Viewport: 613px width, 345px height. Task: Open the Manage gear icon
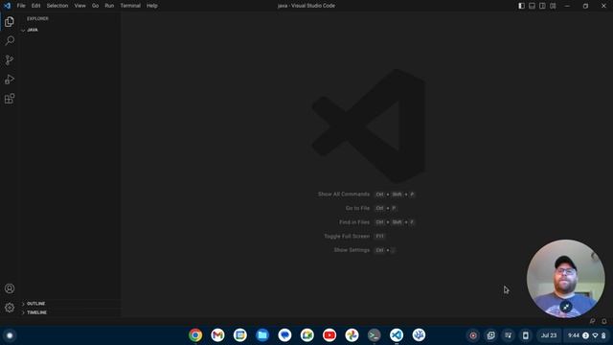(10, 308)
